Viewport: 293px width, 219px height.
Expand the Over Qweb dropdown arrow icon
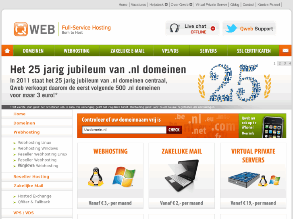191,4
